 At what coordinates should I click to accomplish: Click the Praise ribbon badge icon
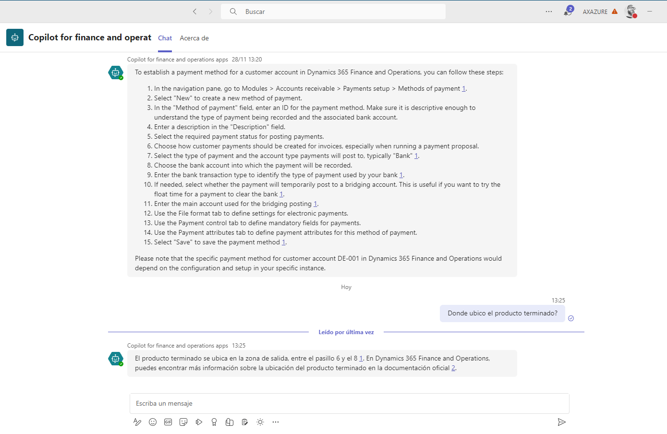click(x=214, y=422)
